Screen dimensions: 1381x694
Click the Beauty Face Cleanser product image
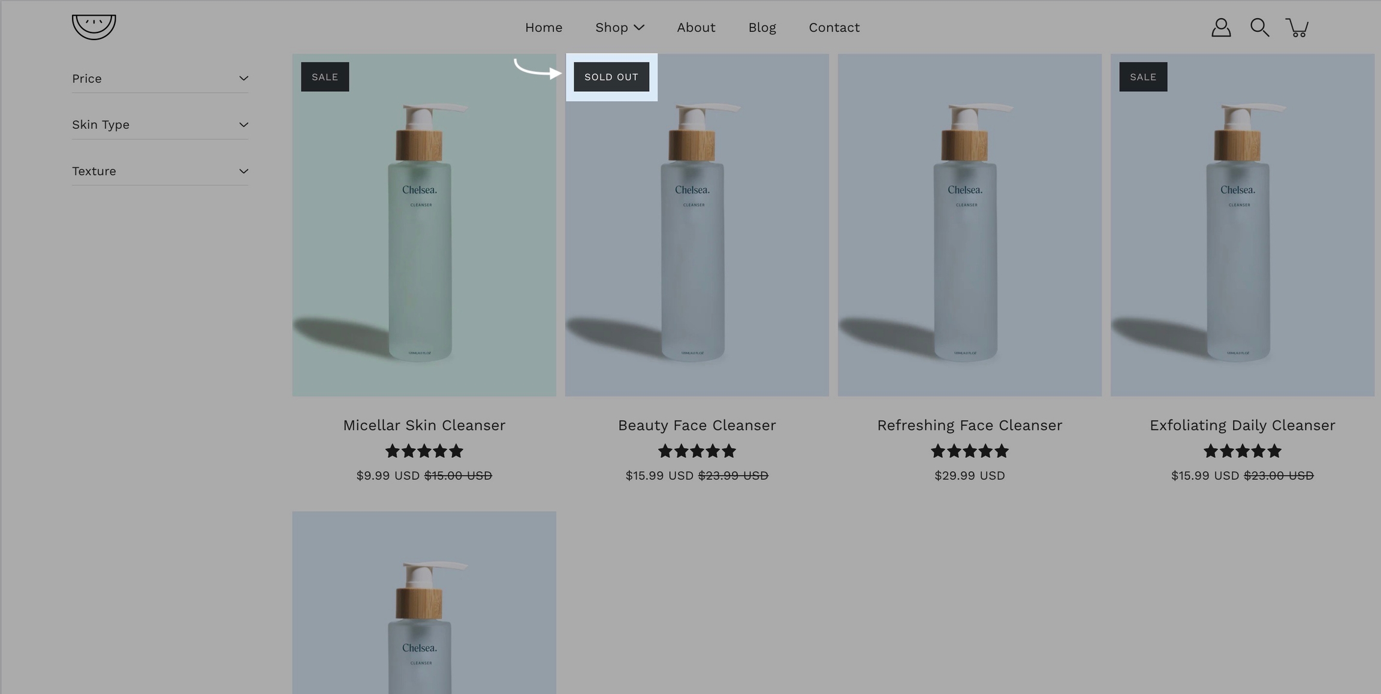tap(697, 225)
